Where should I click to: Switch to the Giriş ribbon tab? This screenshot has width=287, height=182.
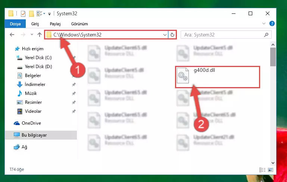coord(35,24)
